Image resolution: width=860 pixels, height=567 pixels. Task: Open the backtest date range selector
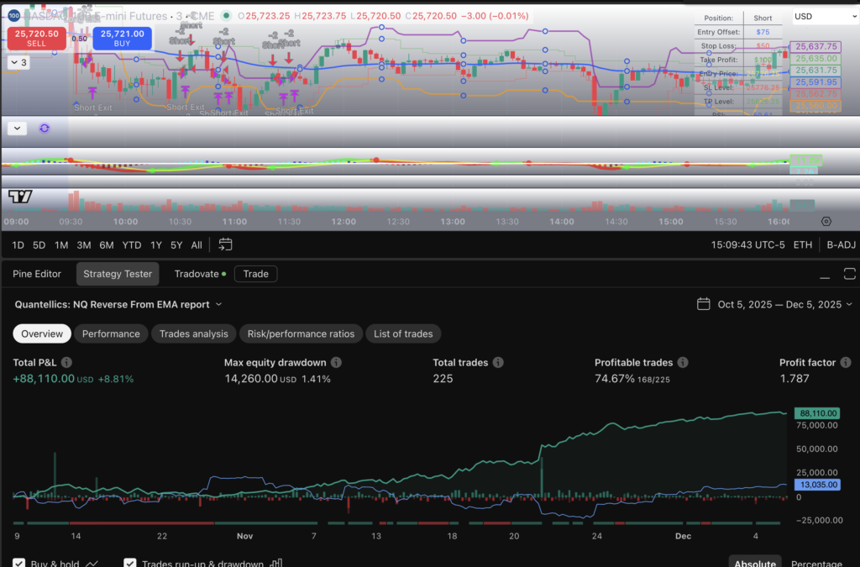(774, 304)
